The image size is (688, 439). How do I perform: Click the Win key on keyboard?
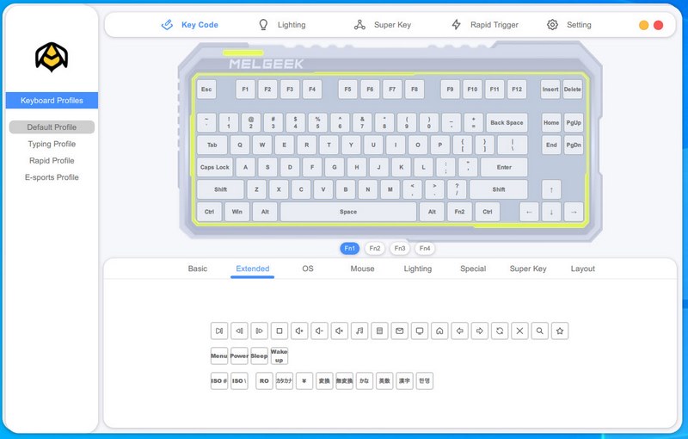coord(237,212)
